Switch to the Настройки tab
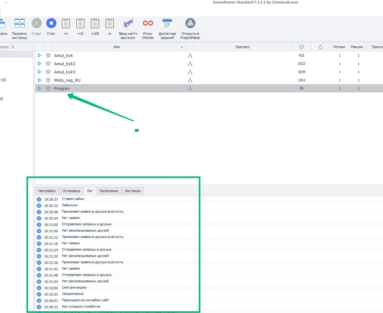This screenshot has height=313, width=383. click(47, 191)
